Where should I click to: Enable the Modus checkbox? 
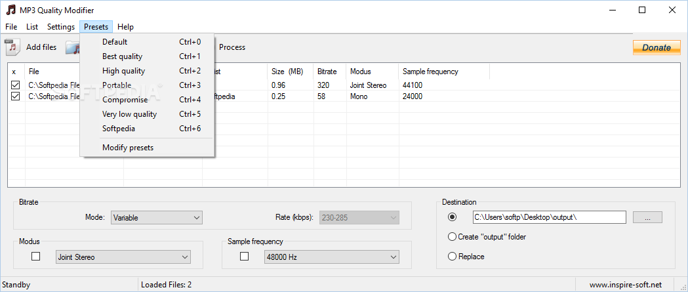[x=36, y=257]
